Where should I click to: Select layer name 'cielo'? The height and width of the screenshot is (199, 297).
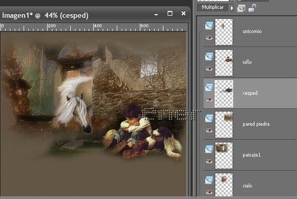(x=247, y=186)
